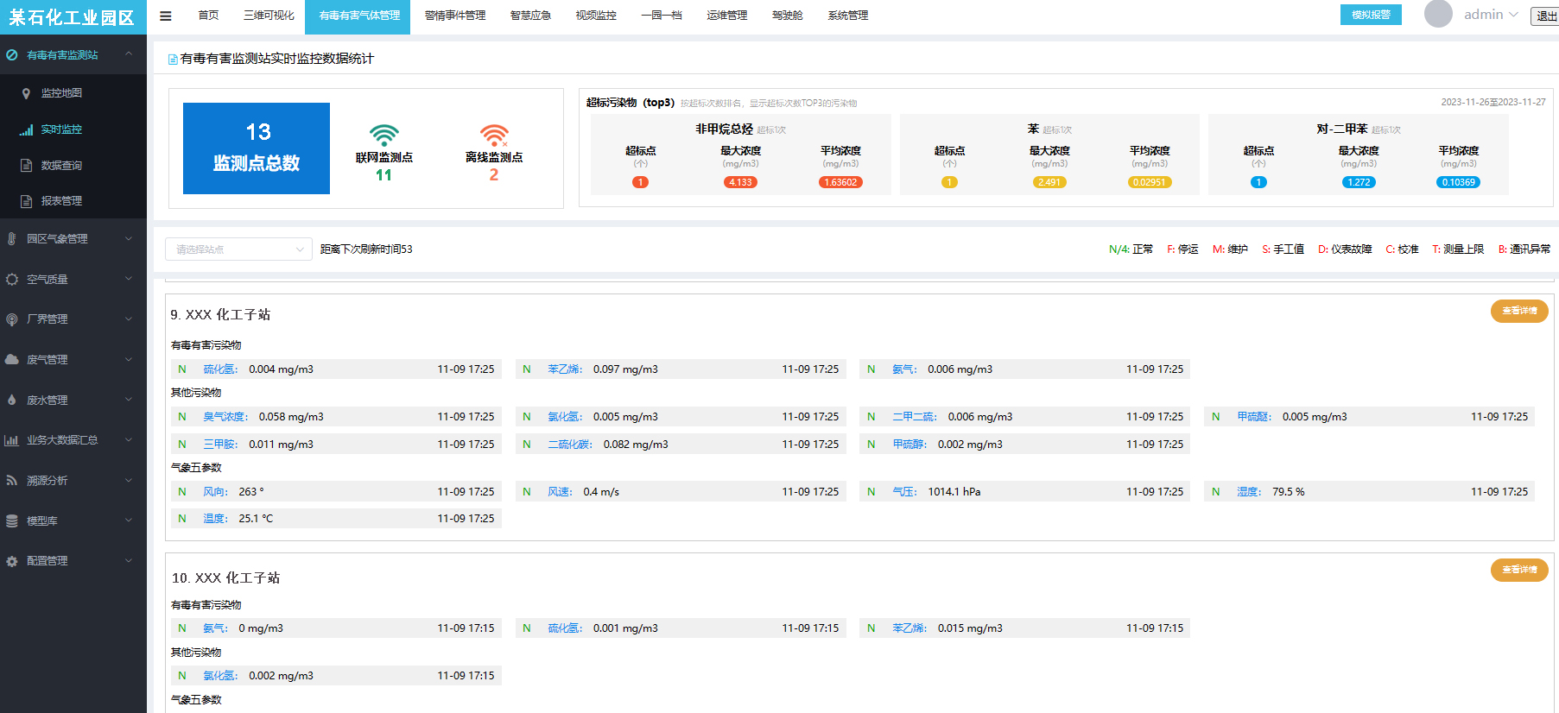Screen dimensions: 1559x713
Task: Collapse the 有毒有害监测站 sidebar section
Action: [129, 54]
